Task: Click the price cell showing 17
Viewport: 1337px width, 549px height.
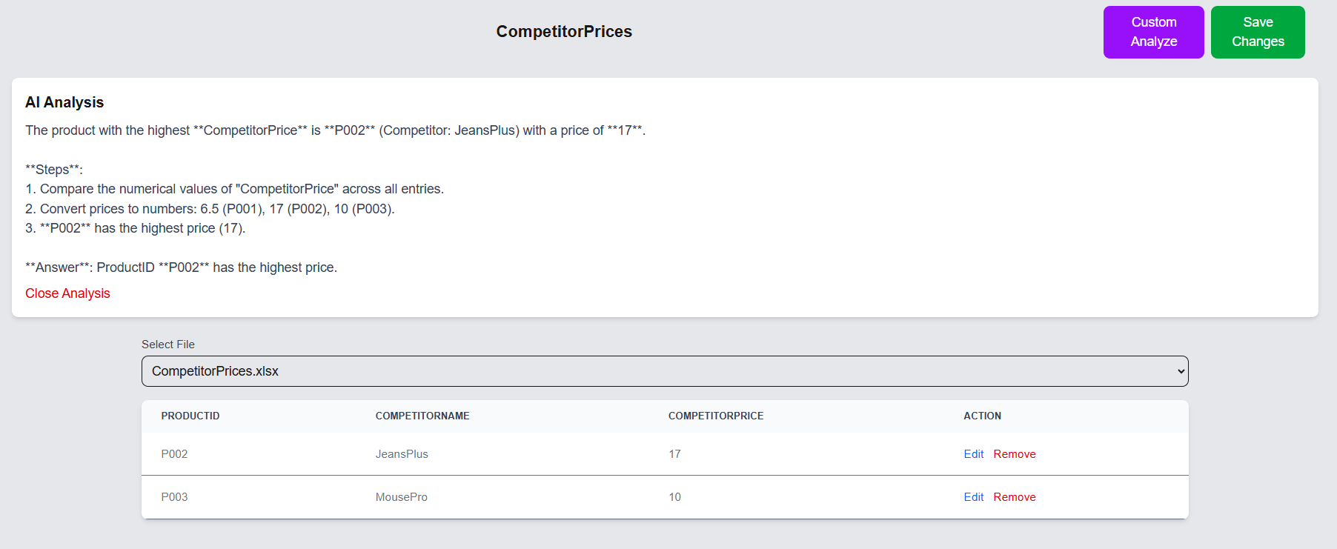Action: click(x=674, y=454)
